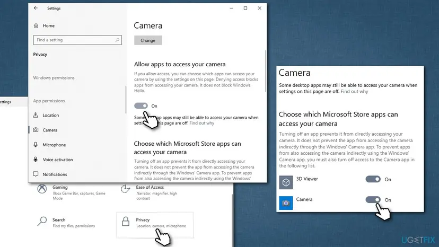
Task: Select Camera icon in Privacy sidebar
Action: [36, 130]
